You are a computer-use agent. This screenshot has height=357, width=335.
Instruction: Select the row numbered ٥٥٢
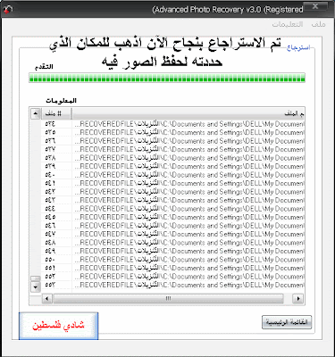(x=173, y=277)
